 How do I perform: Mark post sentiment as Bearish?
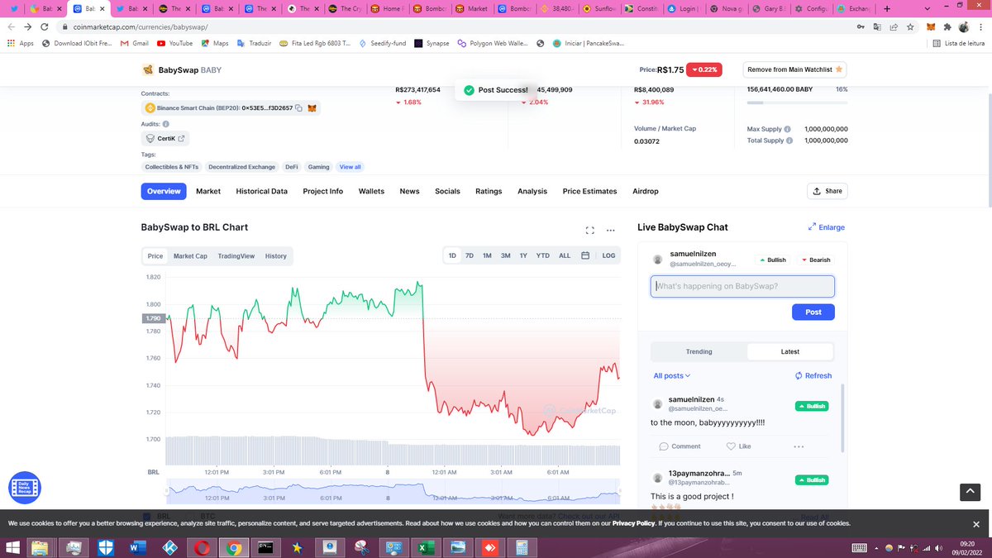coord(815,260)
